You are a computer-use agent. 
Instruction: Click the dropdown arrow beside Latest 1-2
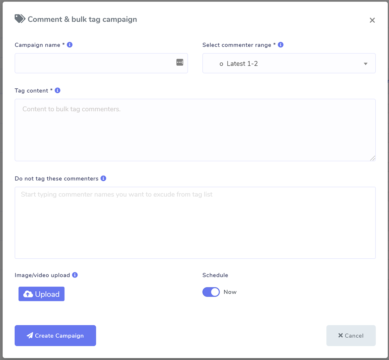tap(366, 63)
